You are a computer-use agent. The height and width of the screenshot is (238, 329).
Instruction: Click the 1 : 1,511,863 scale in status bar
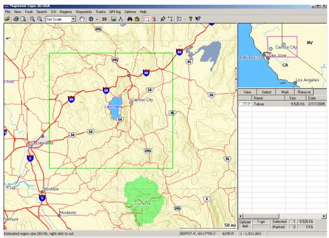[x=250, y=234]
